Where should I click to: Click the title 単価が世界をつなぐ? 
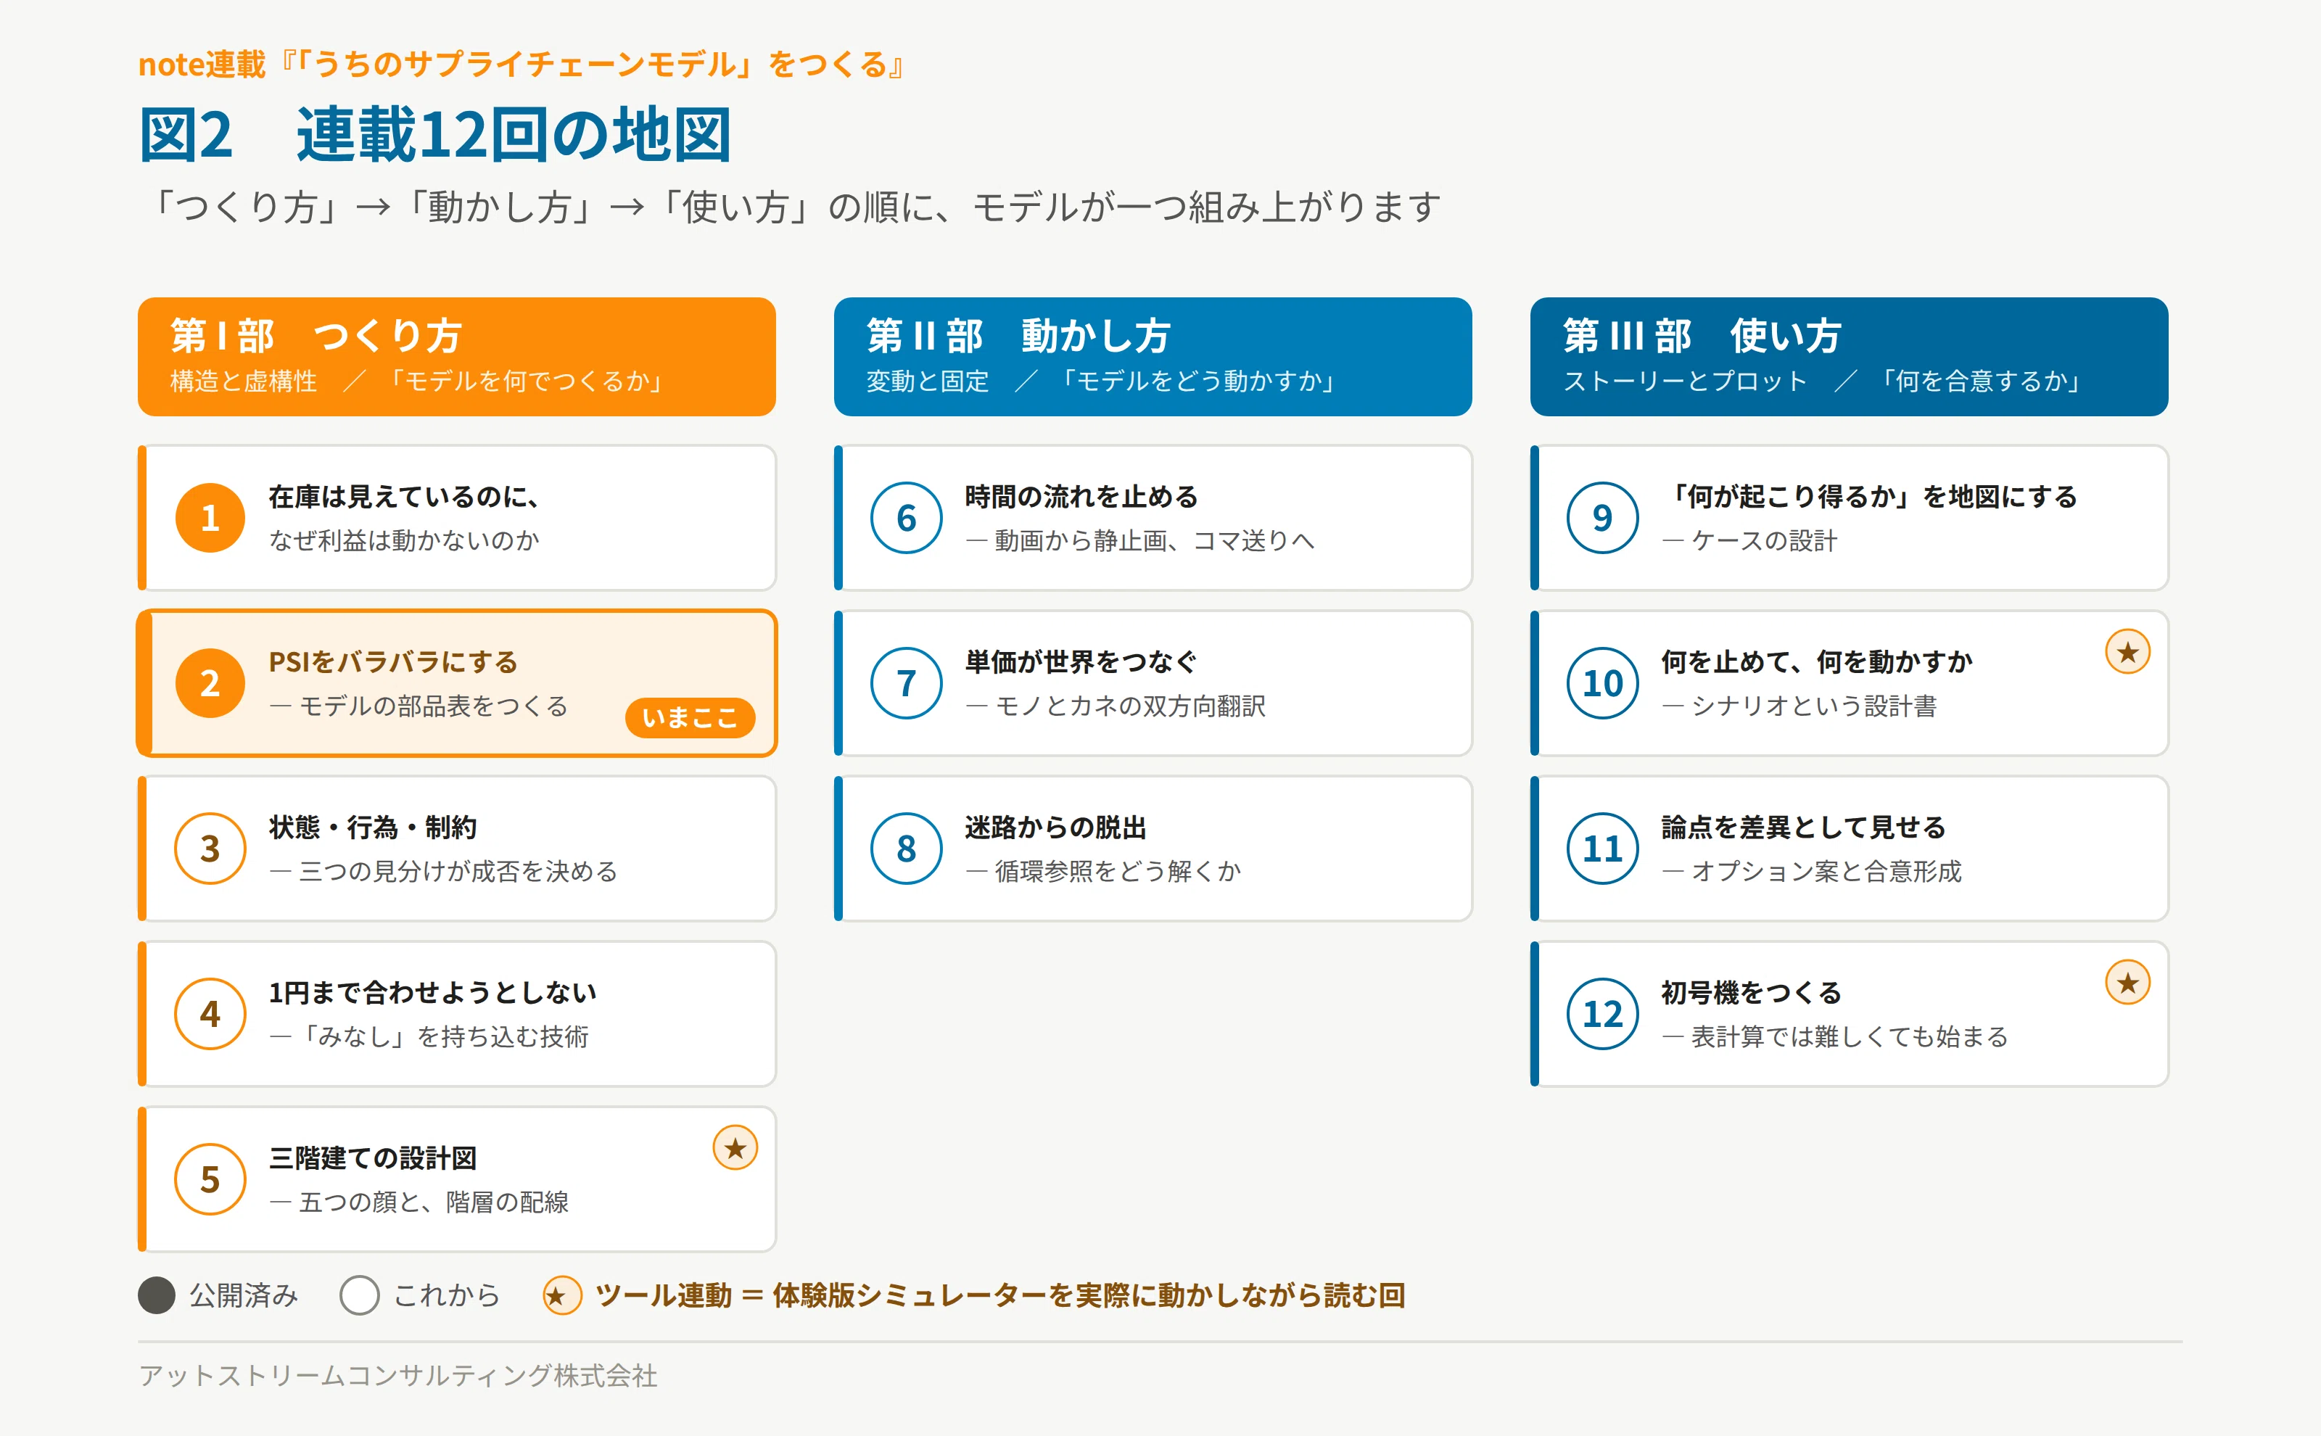pos(1081,662)
